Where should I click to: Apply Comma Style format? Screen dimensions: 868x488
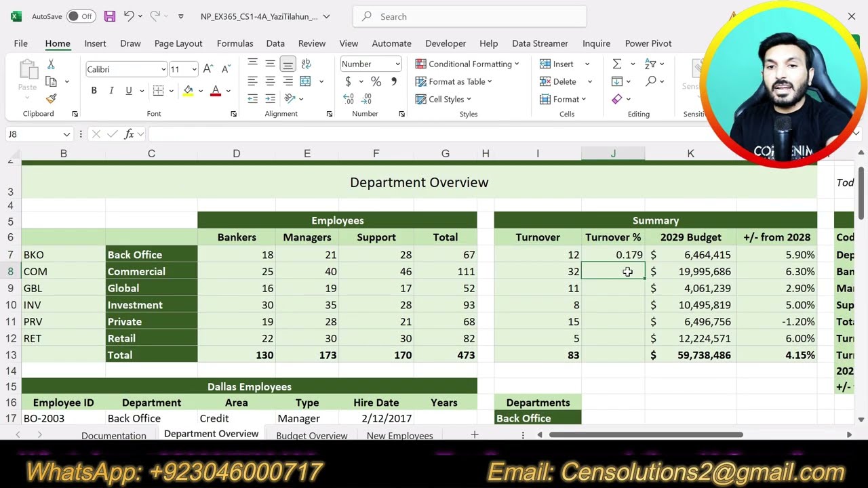point(393,81)
